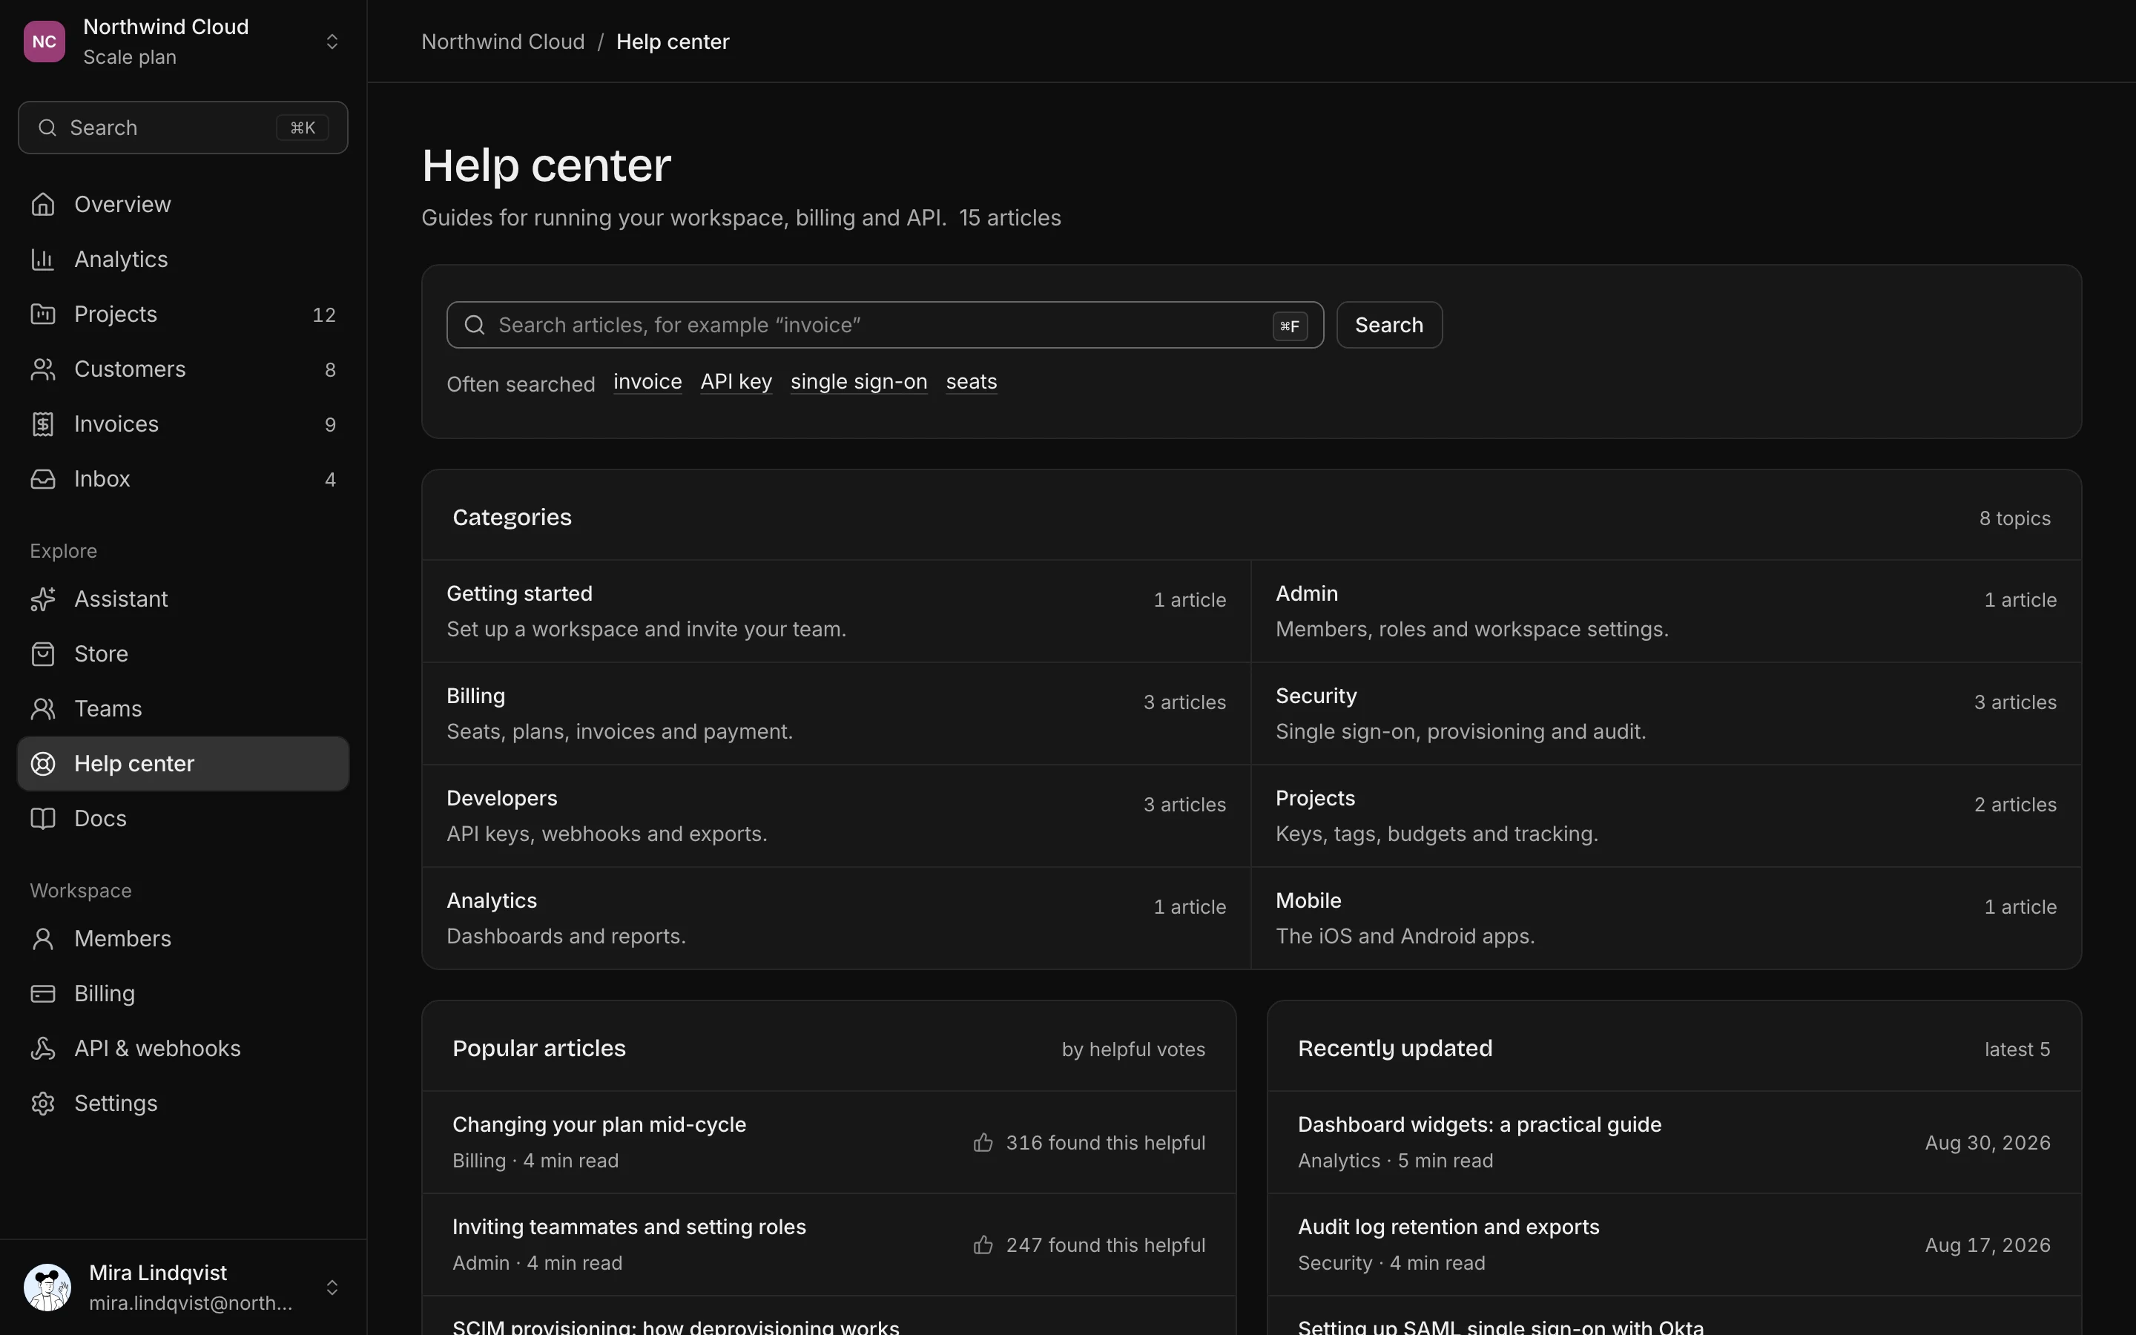Screen dimensions: 2136x1335
Task: Click the Analytics bar chart icon
Action: click(x=42, y=259)
